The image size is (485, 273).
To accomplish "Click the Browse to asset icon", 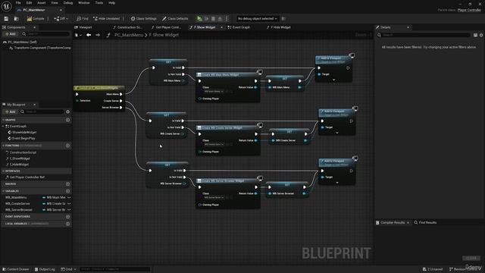I will [17, 18].
